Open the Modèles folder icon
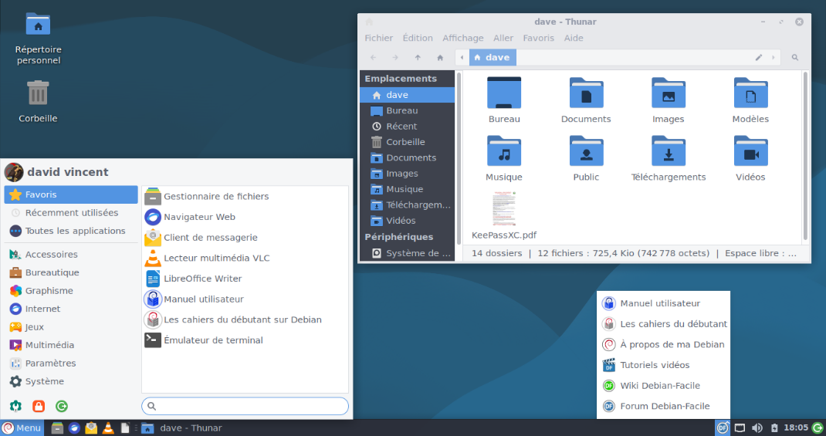This screenshot has width=826, height=436. (x=750, y=93)
